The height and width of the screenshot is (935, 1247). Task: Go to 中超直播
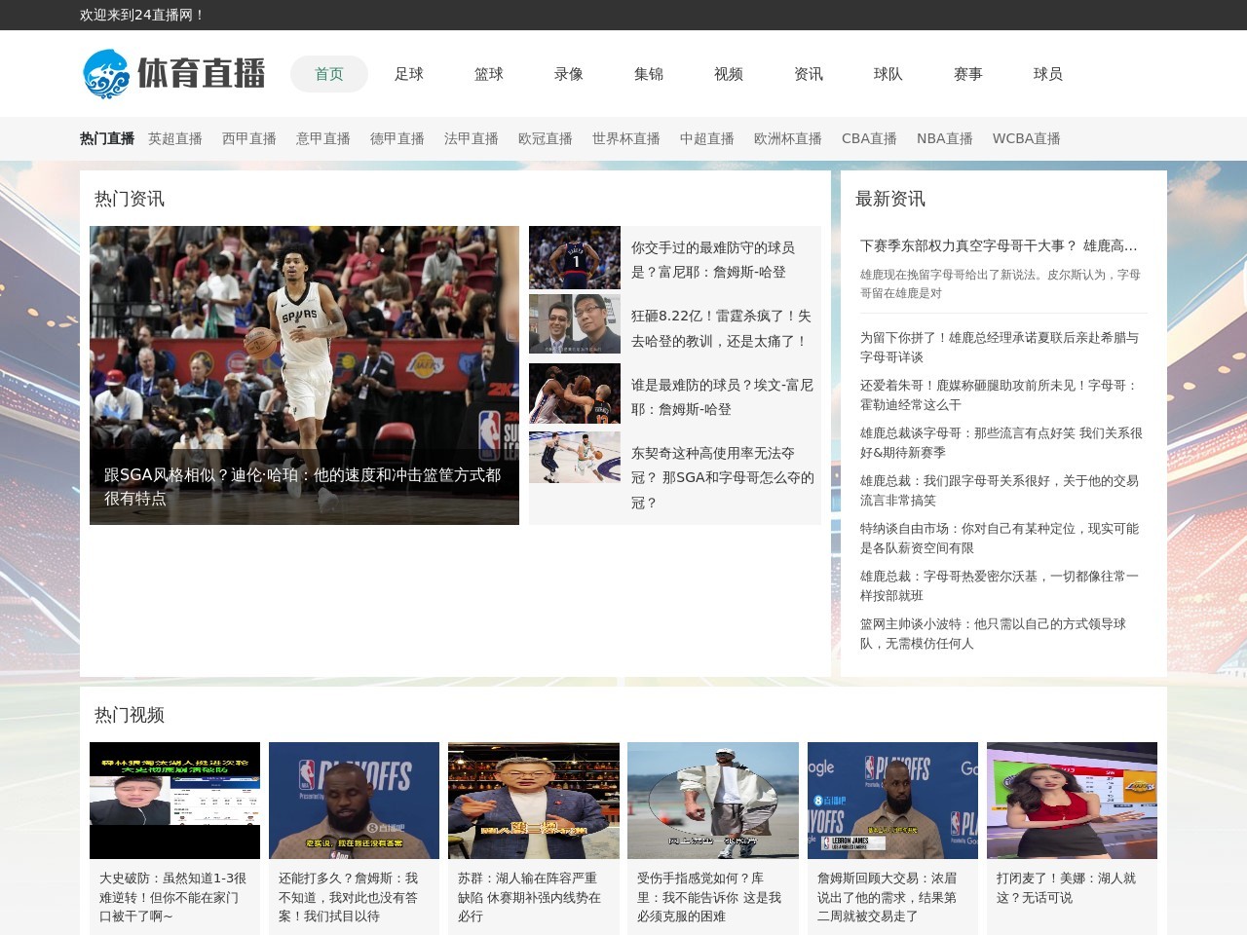[707, 138]
